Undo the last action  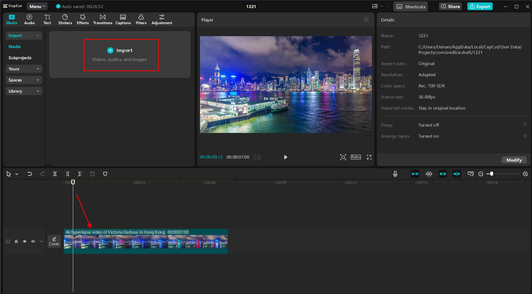point(30,174)
